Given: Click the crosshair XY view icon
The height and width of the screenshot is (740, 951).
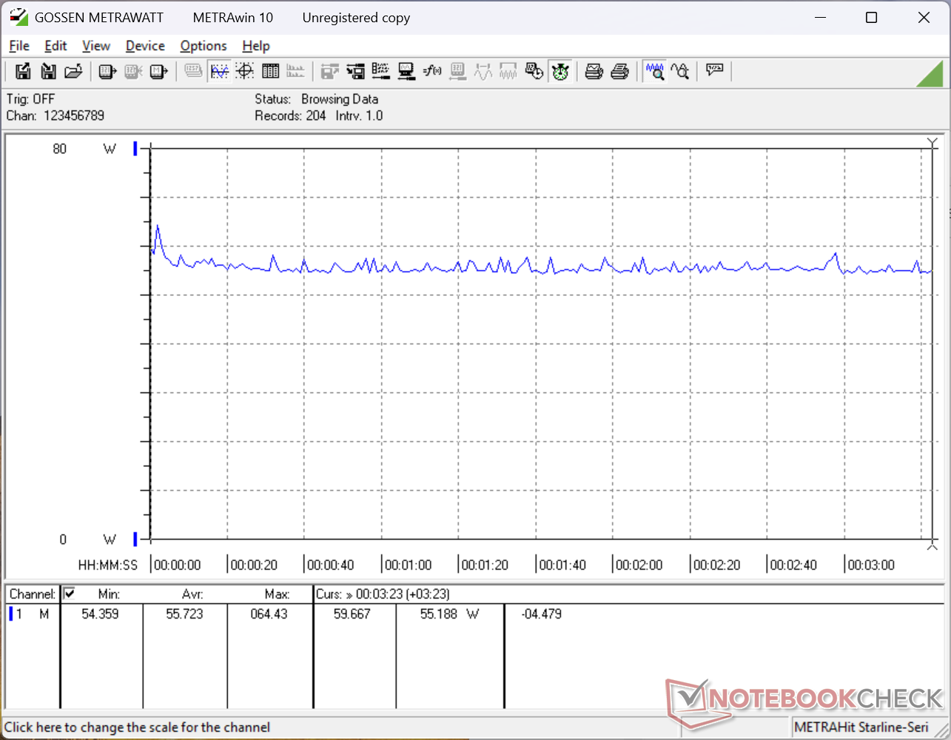Looking at the screenshot, I should (245, 71).
